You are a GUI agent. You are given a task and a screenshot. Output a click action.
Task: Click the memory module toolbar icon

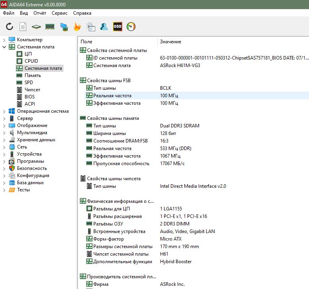50,27
